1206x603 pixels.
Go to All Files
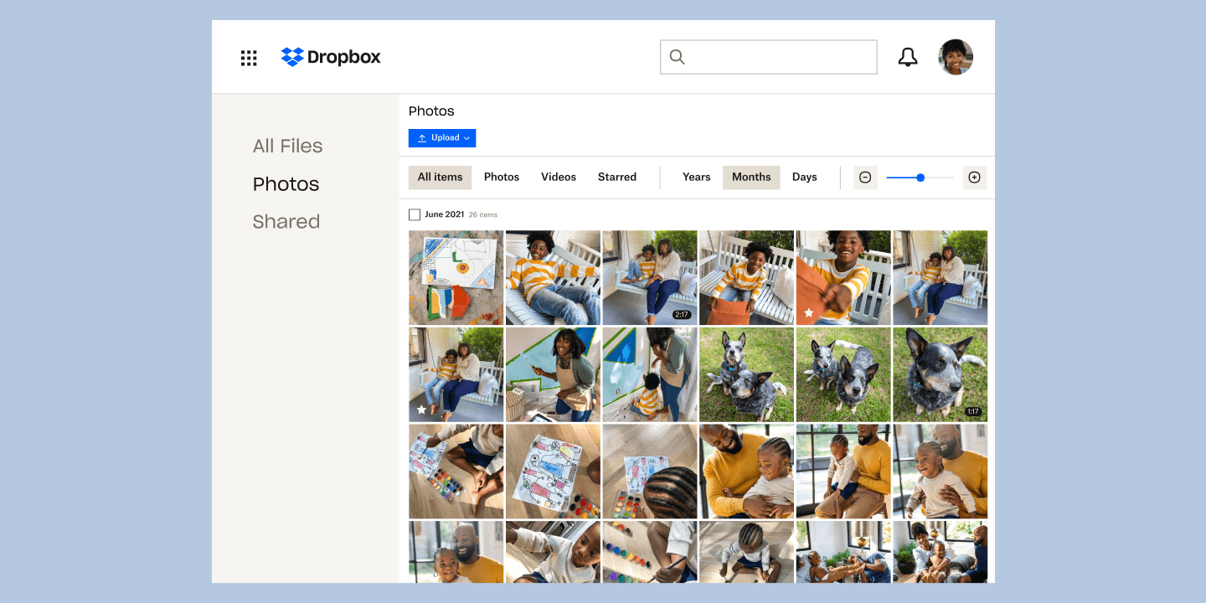tap(287, 146)
